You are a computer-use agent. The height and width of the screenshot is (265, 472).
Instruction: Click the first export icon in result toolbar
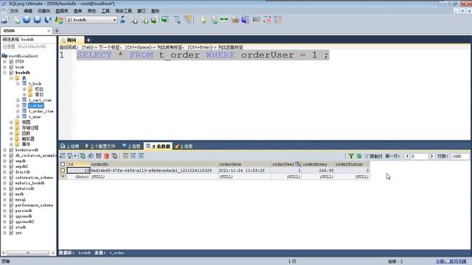pos(63,156)
